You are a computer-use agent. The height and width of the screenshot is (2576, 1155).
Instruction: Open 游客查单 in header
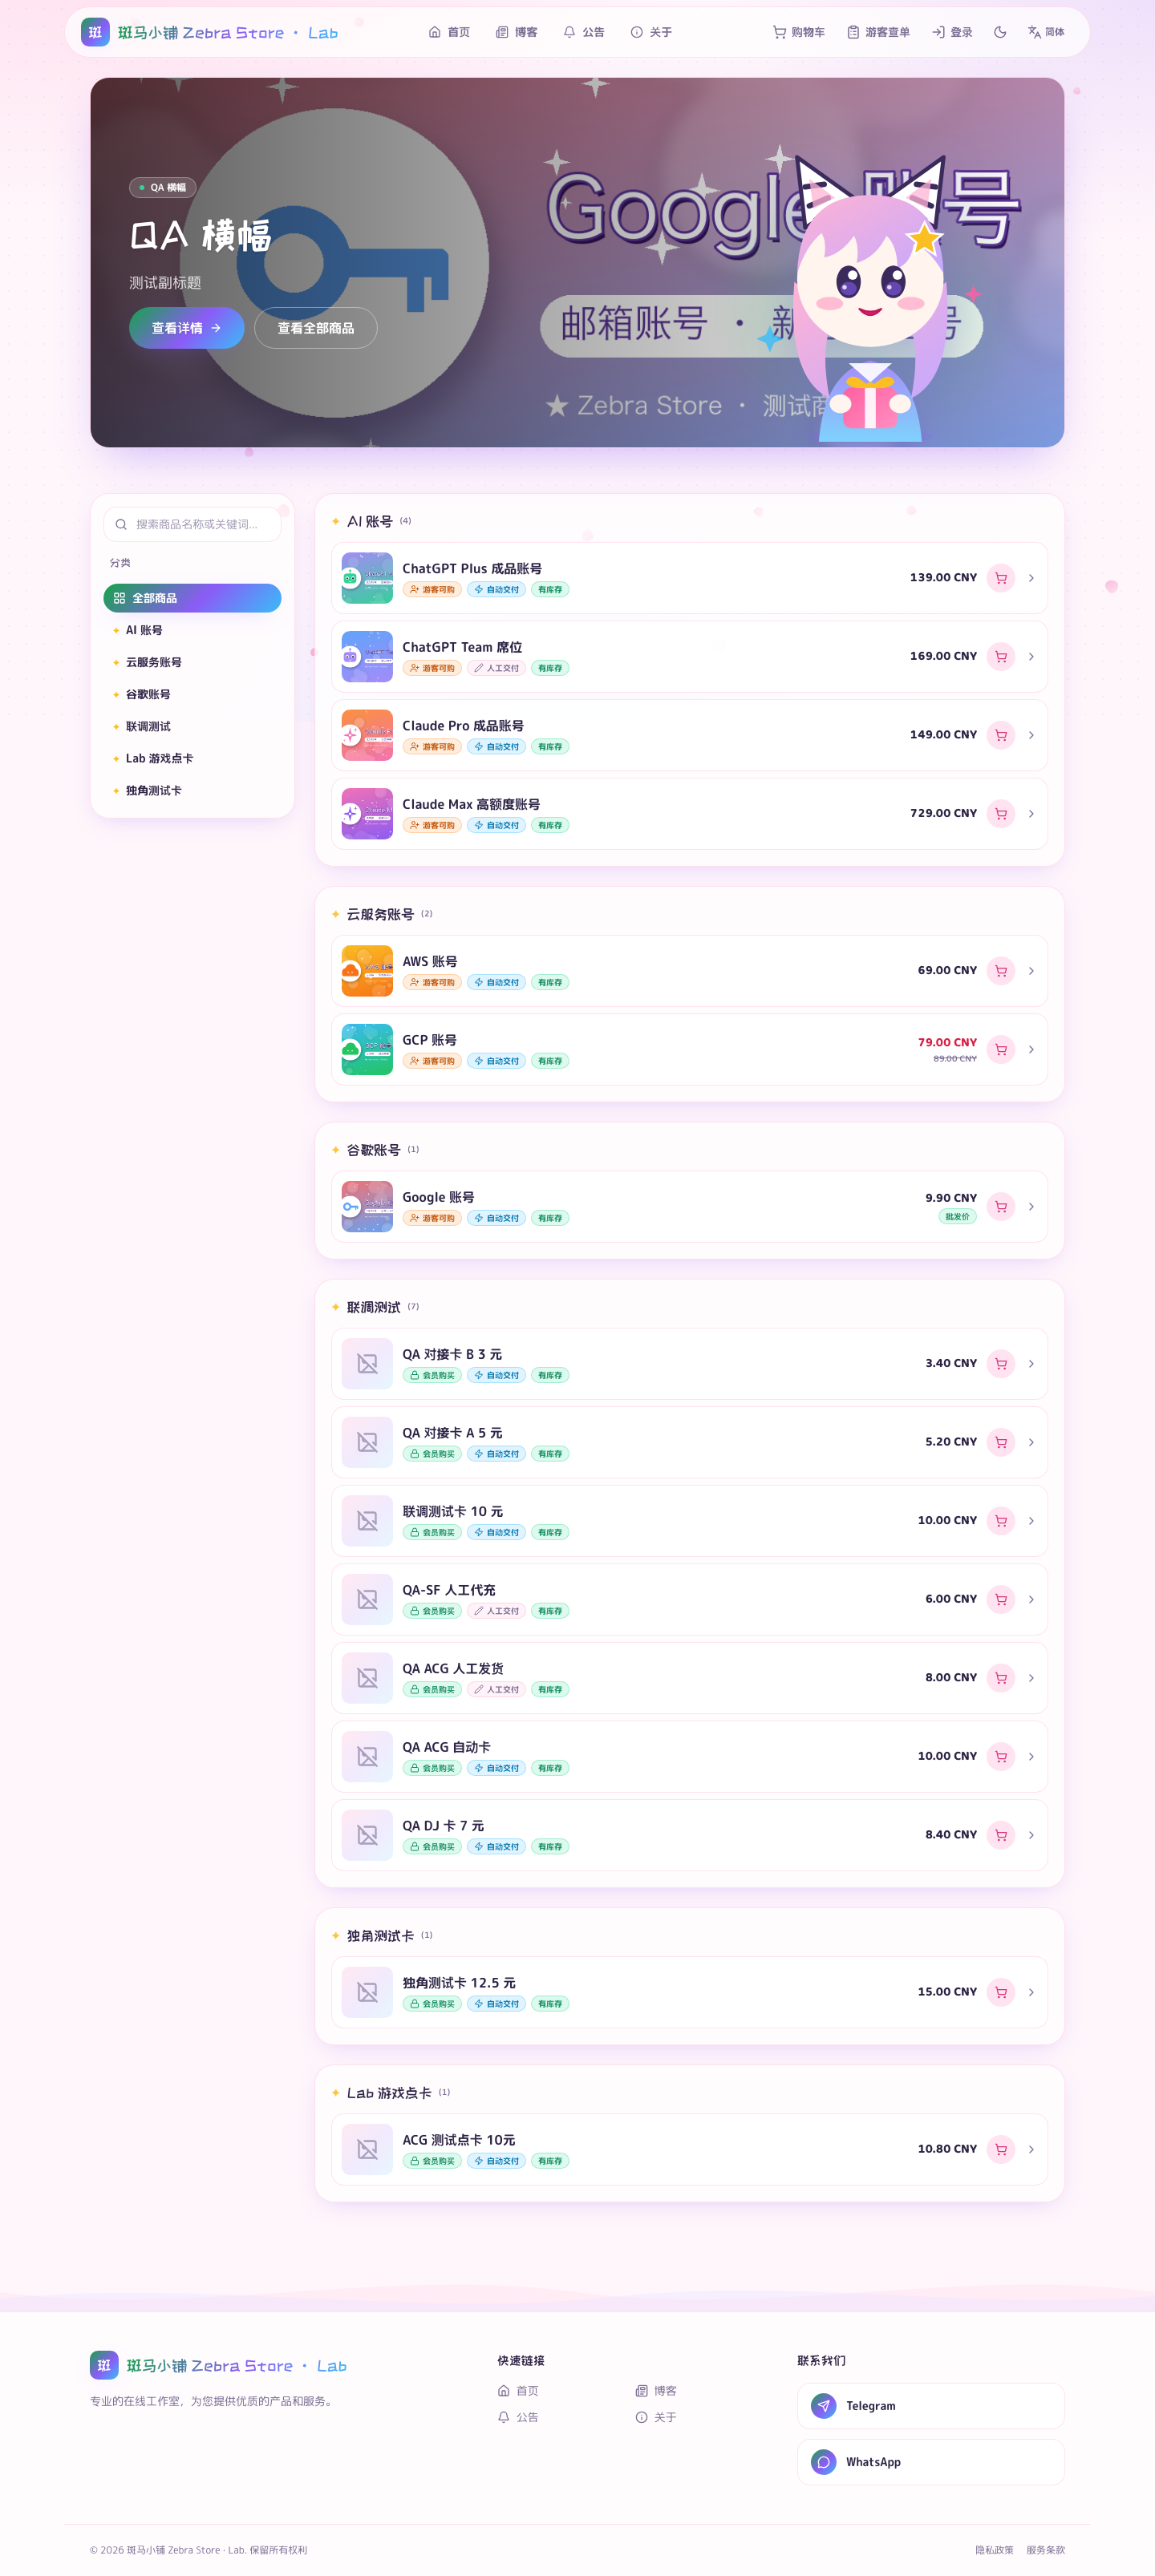click(878, 32)
